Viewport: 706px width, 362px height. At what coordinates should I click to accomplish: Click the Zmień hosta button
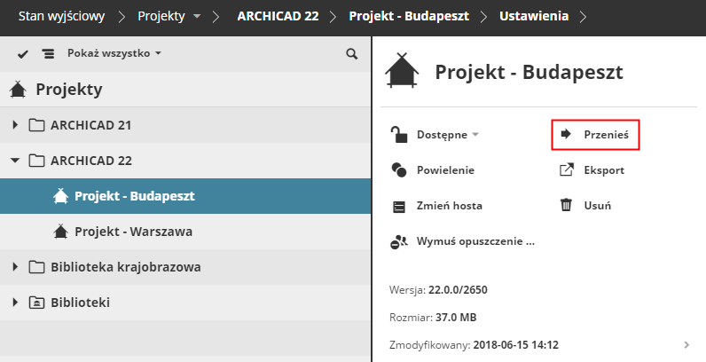436,206
